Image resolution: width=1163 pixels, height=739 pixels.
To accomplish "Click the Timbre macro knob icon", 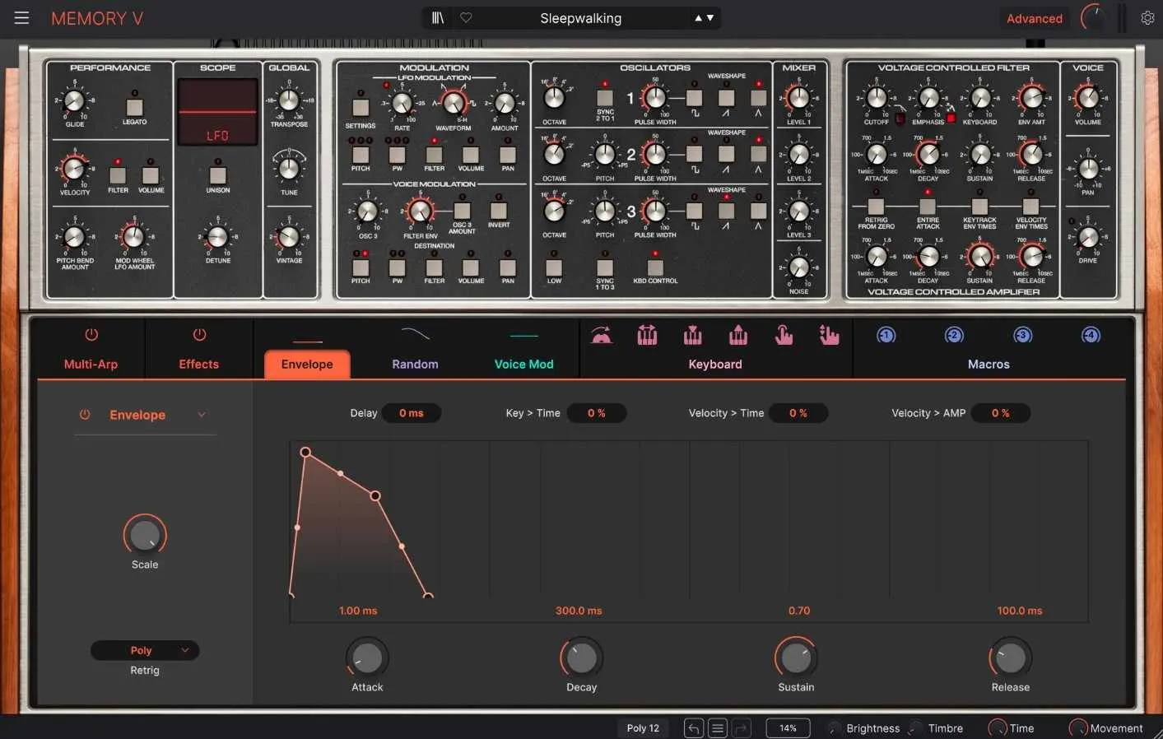I will click(916, 728).
